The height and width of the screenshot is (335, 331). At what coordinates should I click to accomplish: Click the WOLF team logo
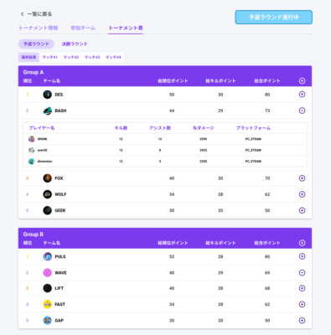[x=48, y=194]
